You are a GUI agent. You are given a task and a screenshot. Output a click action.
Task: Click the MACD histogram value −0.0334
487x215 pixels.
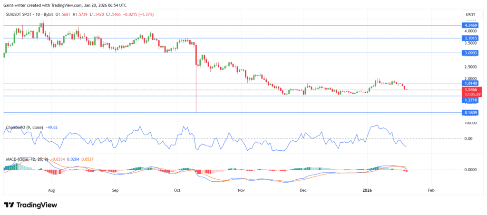(58, 159)
